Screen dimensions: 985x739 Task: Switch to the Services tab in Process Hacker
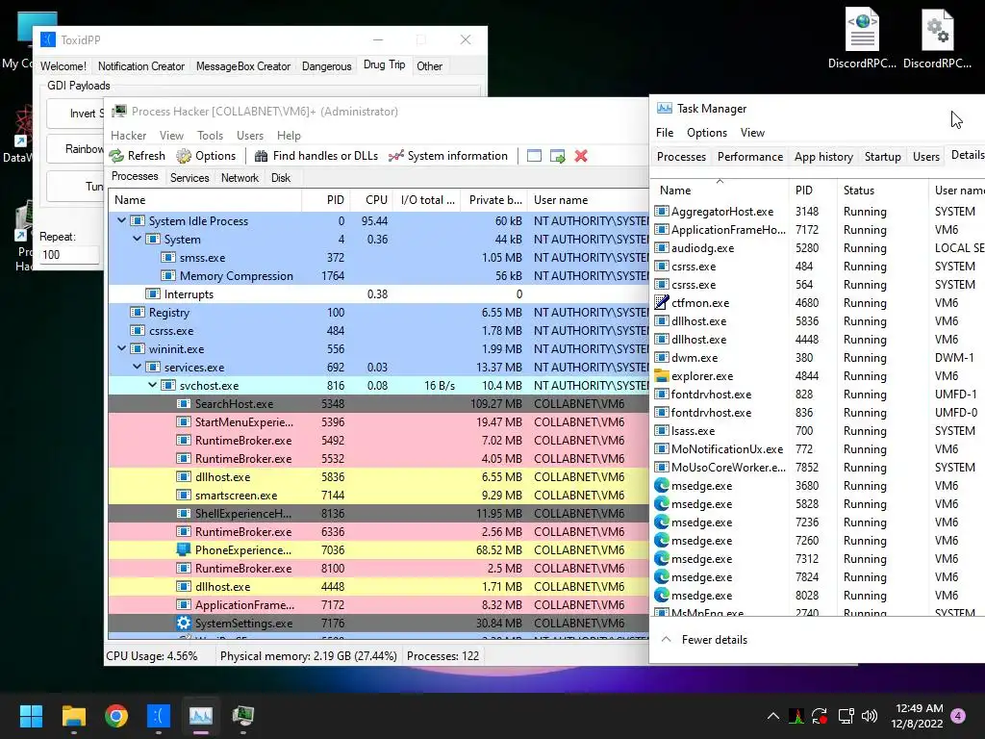[189, 178]
